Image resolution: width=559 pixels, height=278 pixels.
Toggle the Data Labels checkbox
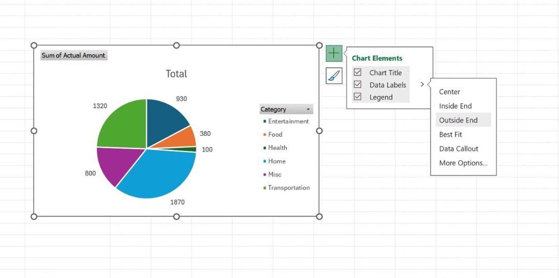coord(358,85)
